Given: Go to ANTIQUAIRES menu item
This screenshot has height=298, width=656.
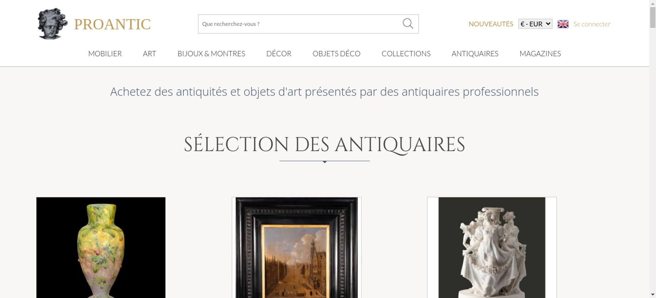Looking at the screenshot, I should coord(475,53).
